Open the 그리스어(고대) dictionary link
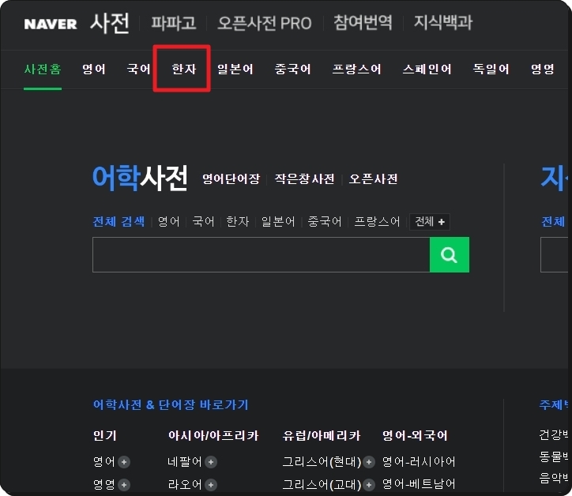Image resolution: width=572 pixels, height=496 pixels. (x=322, y=485)
